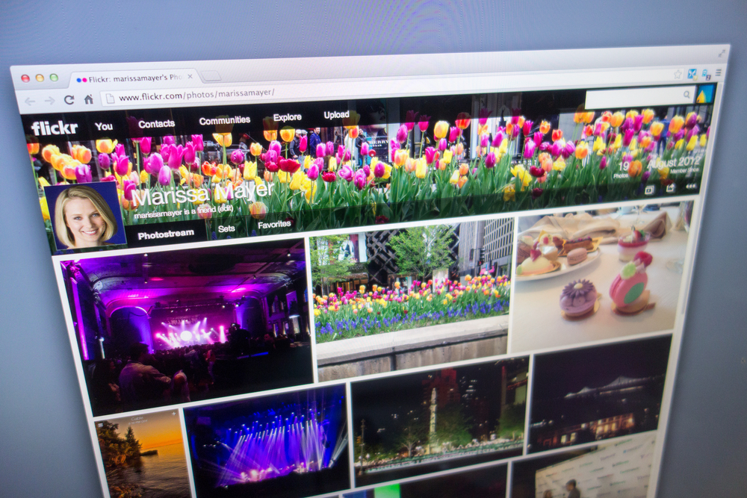Go to the browser home page icon

tap(88, 99)
